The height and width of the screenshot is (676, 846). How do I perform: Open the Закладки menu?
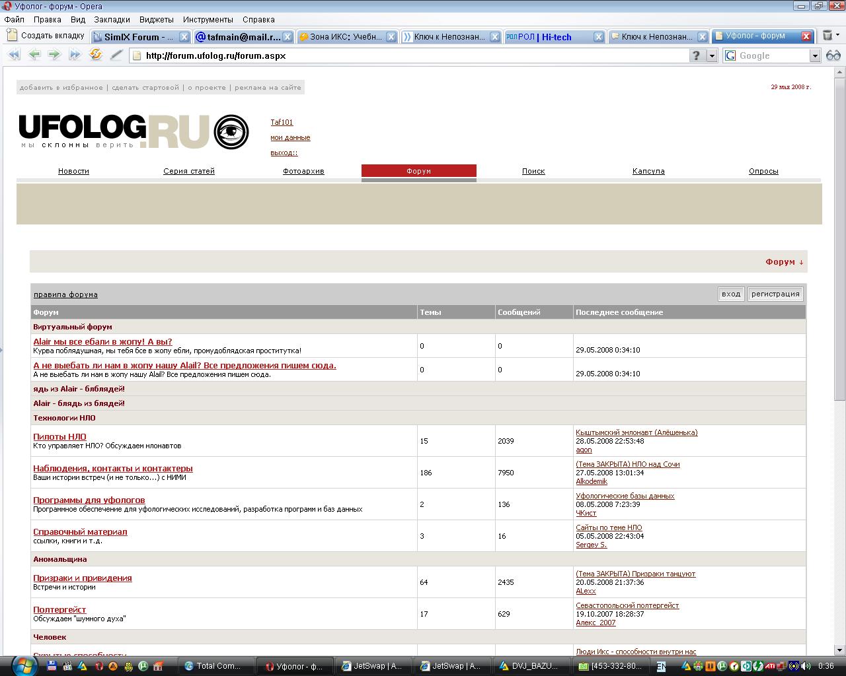coord(112,20)
